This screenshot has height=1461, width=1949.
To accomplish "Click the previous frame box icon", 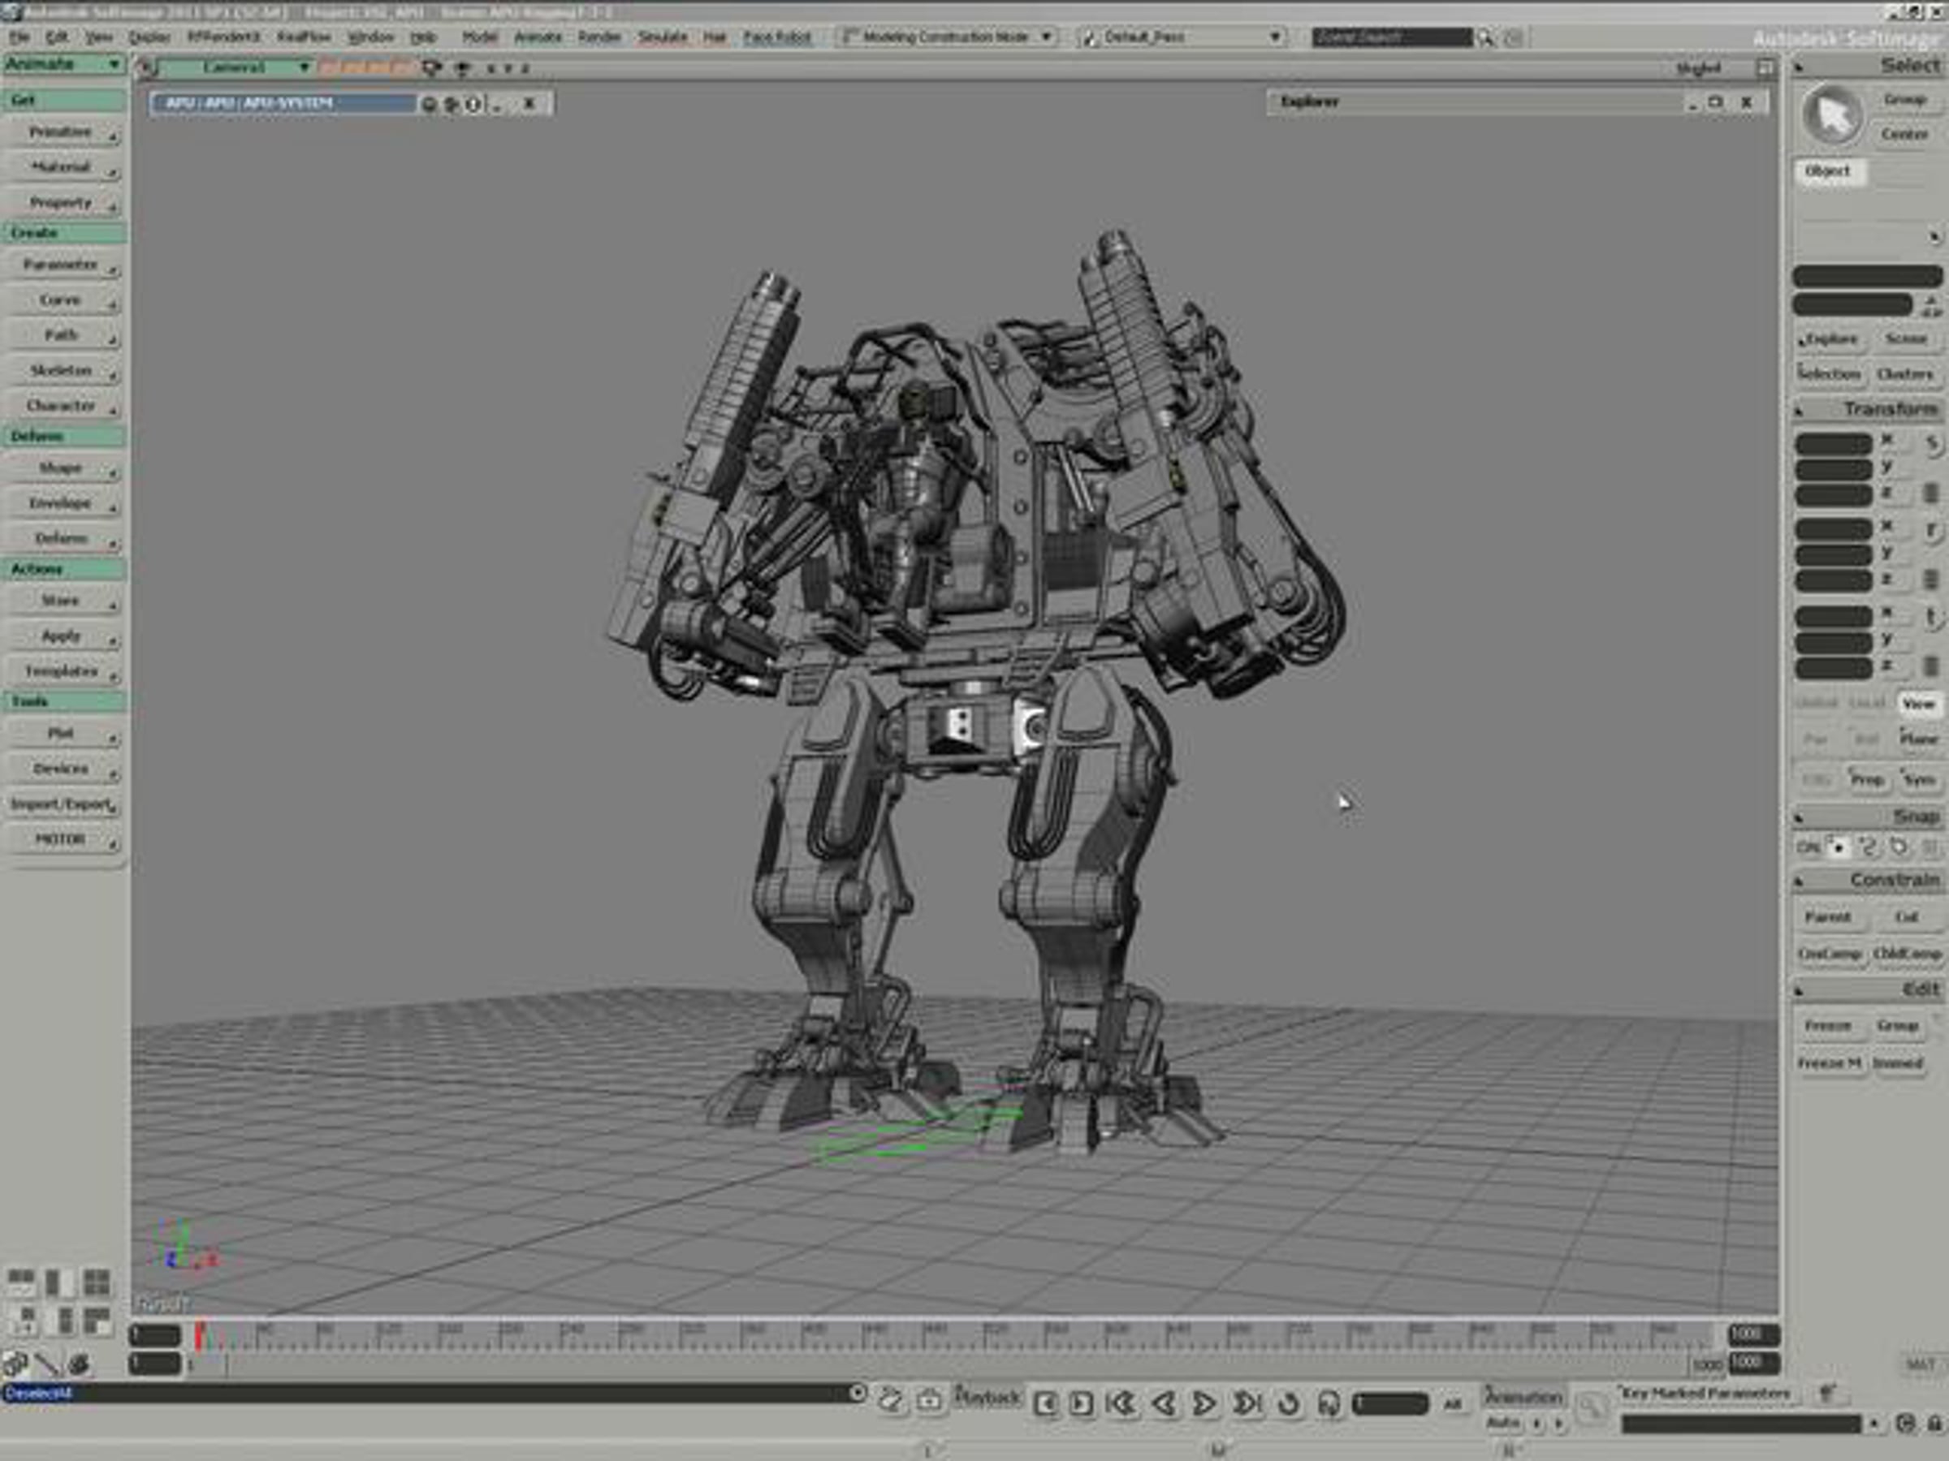I will [1045, 1403].
